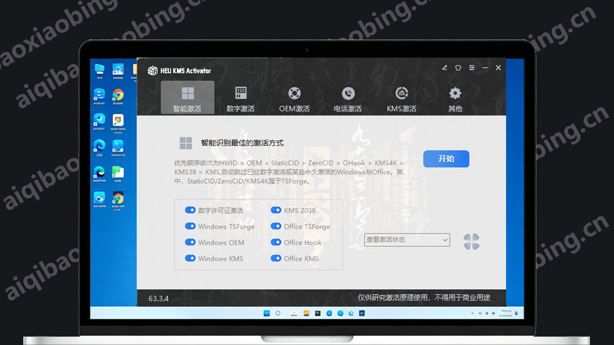
Task: Turn off the Windows KMS switch
Action: tap(190, 258)
